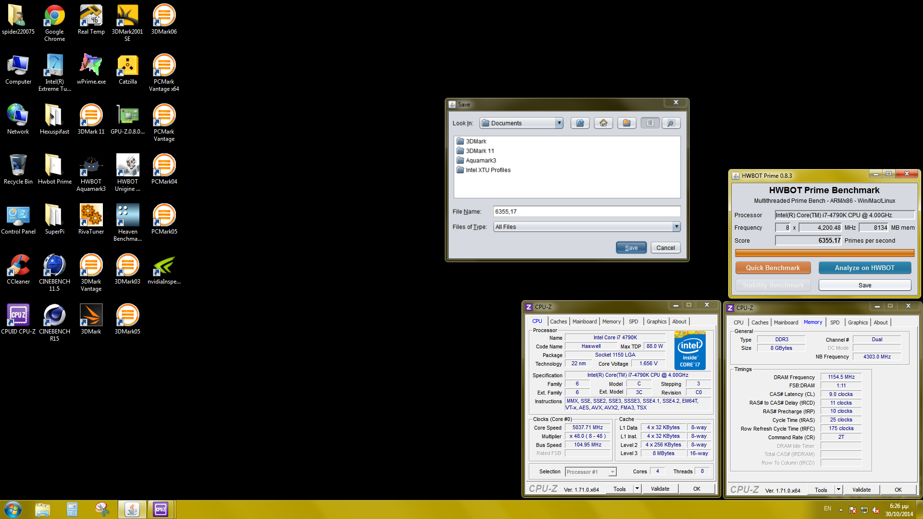Open nvidiaInspector desktop icon
This screenshot has width=923, height=519.
point(164,269)
